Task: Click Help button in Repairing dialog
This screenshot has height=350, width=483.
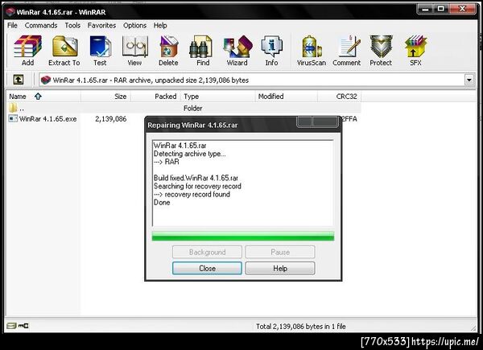Action: (280, 268)
